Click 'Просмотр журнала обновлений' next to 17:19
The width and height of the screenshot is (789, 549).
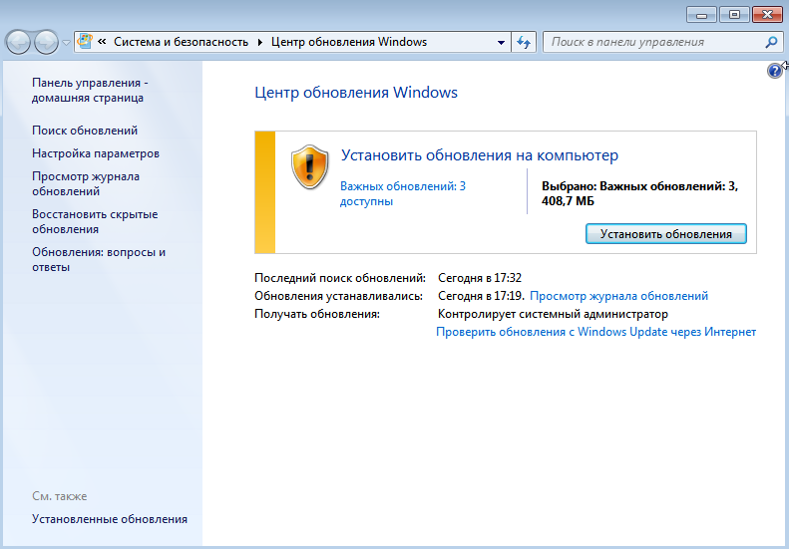(618, 296)
